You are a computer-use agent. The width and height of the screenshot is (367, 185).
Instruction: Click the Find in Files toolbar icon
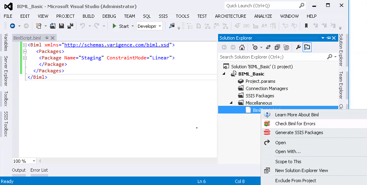[172, 26]
